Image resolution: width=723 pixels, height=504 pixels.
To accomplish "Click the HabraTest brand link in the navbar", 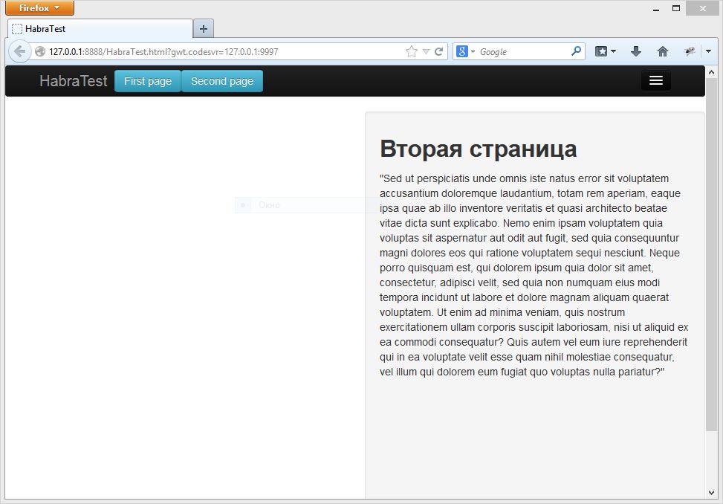I will coord(73,81).
